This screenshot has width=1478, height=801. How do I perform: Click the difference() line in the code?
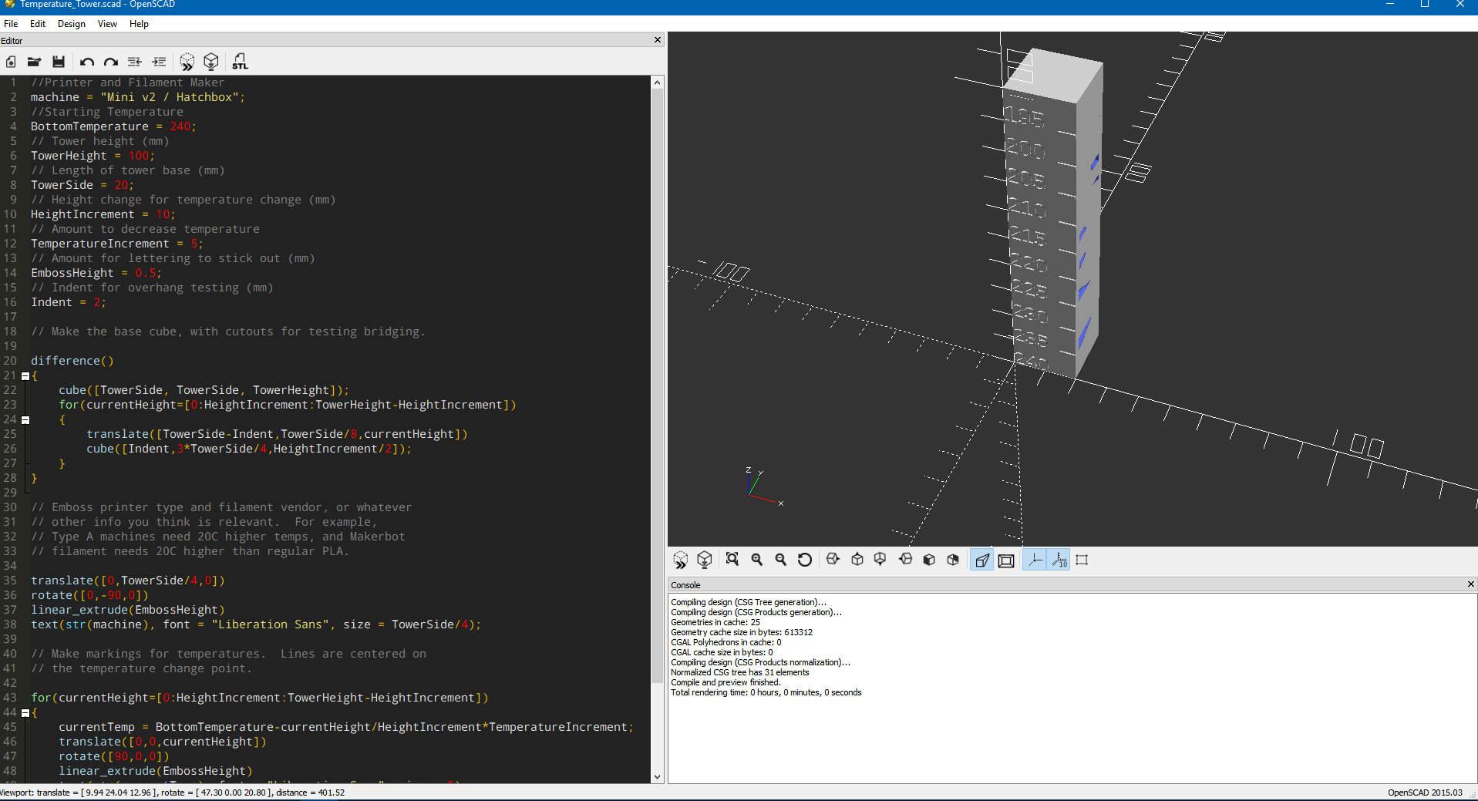tap(72, 361)
